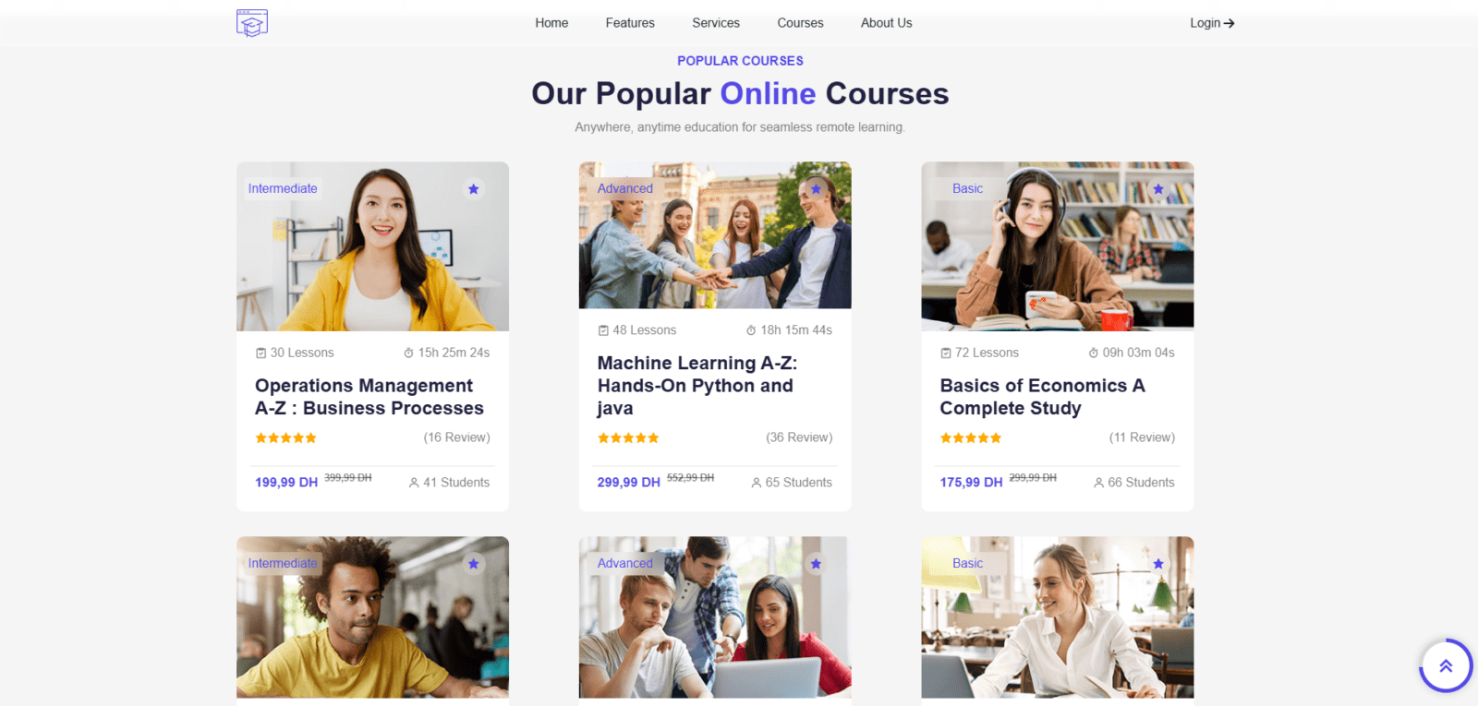The image size is (1478, 706).
Task: Click the Basics of Economics headphones thumbnail
Action: tap(1058, 246)
